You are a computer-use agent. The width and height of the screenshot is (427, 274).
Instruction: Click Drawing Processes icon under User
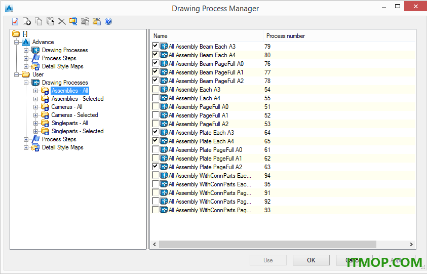[x=35, y=83]
